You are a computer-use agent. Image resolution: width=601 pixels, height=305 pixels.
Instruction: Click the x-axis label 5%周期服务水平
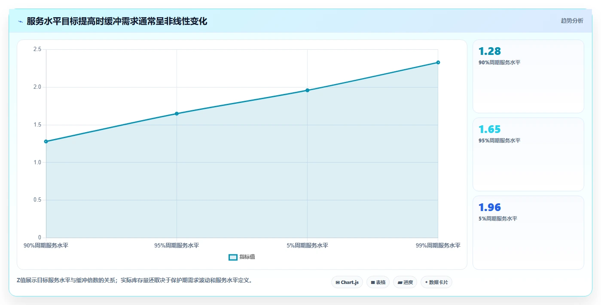pyautogui.click(x=307, y=246)
